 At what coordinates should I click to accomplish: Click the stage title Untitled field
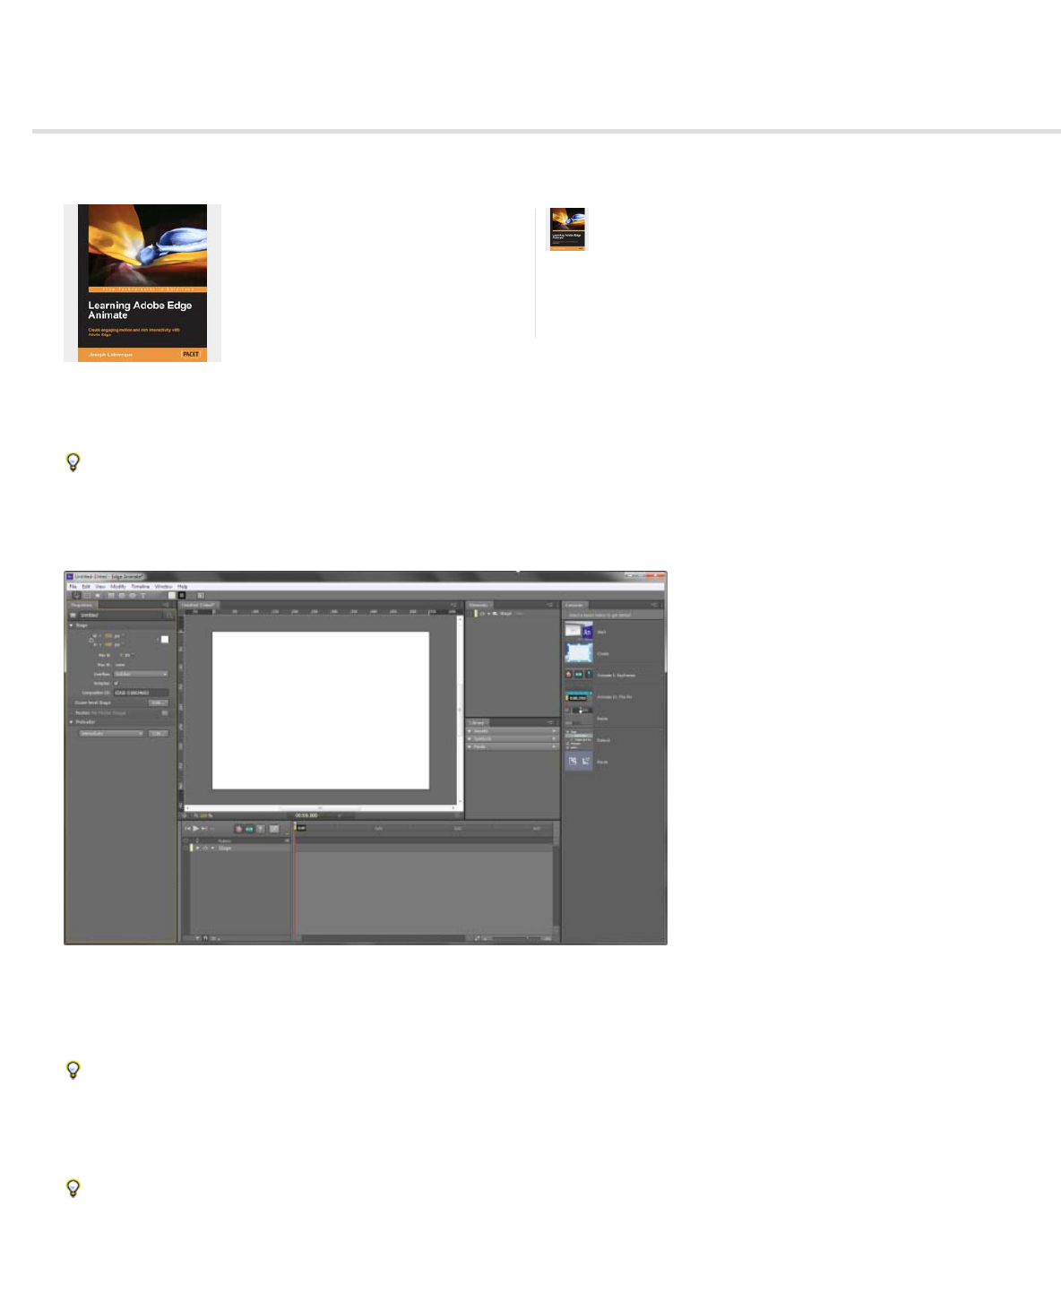[121, 615]
